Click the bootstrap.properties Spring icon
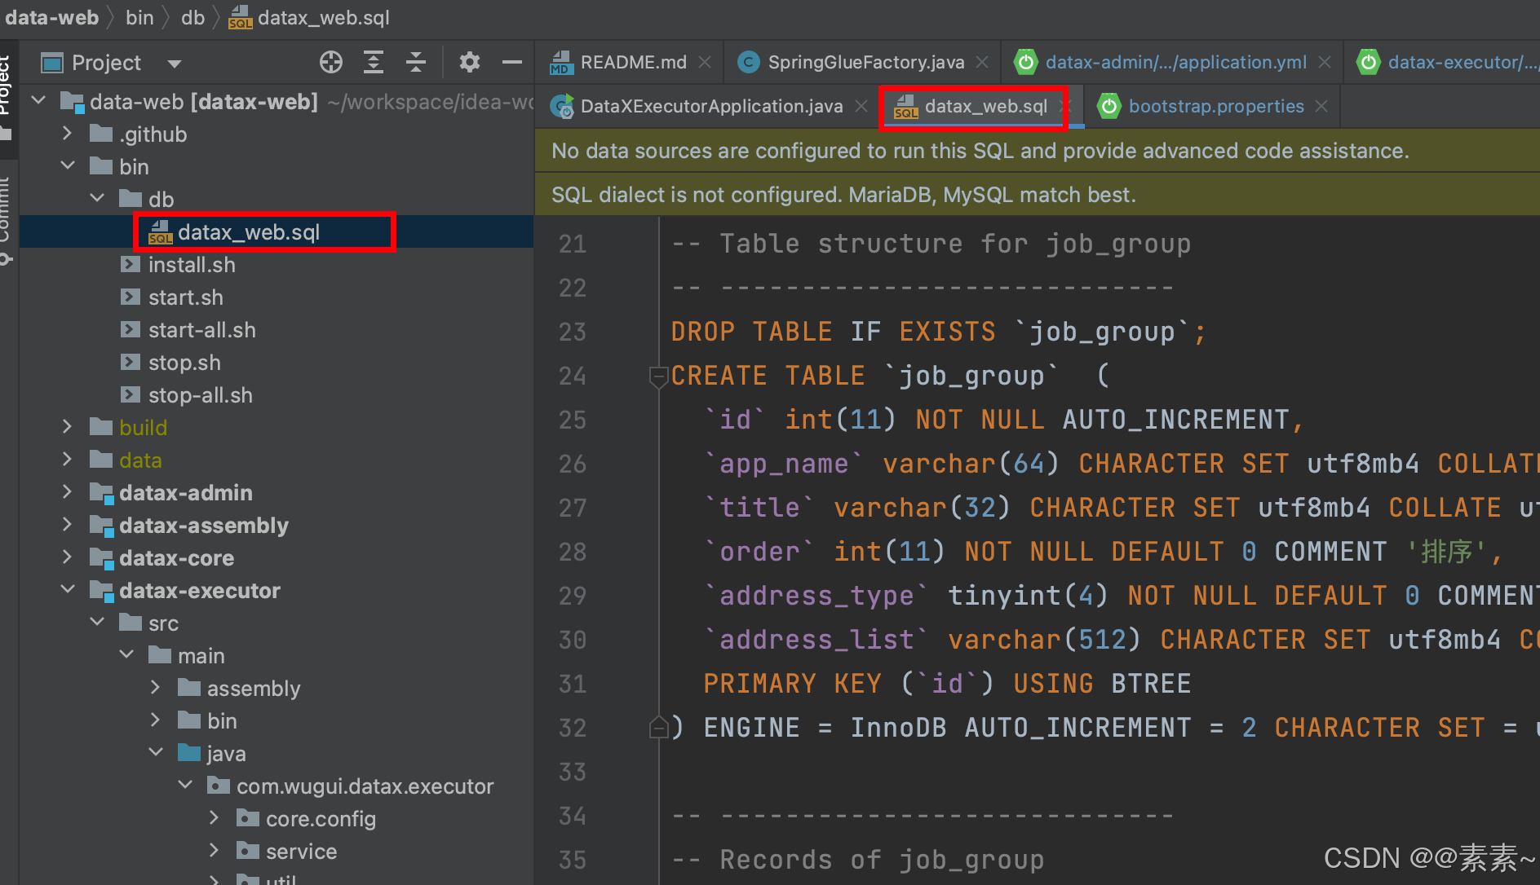Image resolution: width=1540 pixels, height=885 pixels. (1109, 106)
